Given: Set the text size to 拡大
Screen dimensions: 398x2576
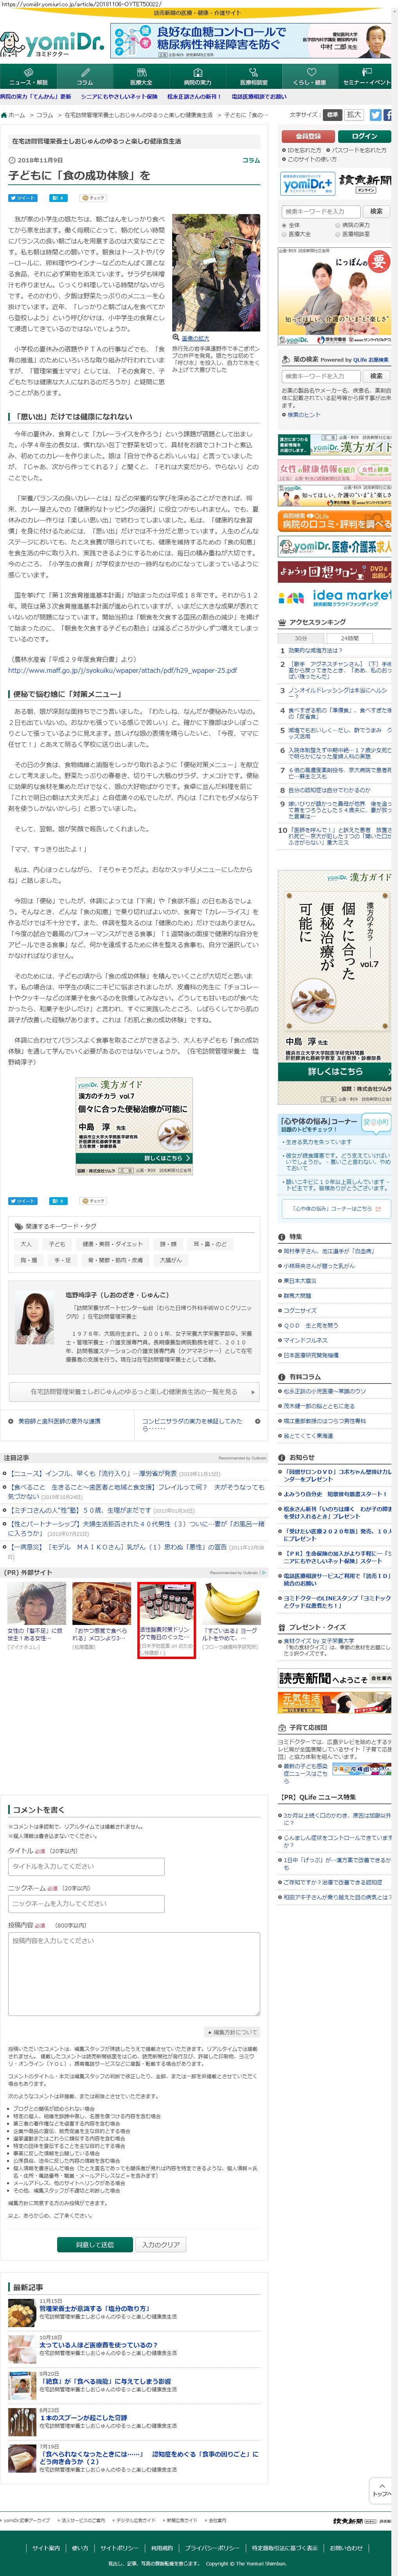Looking at the screenshot, I should pyautogui.click(x=354, y=115).
